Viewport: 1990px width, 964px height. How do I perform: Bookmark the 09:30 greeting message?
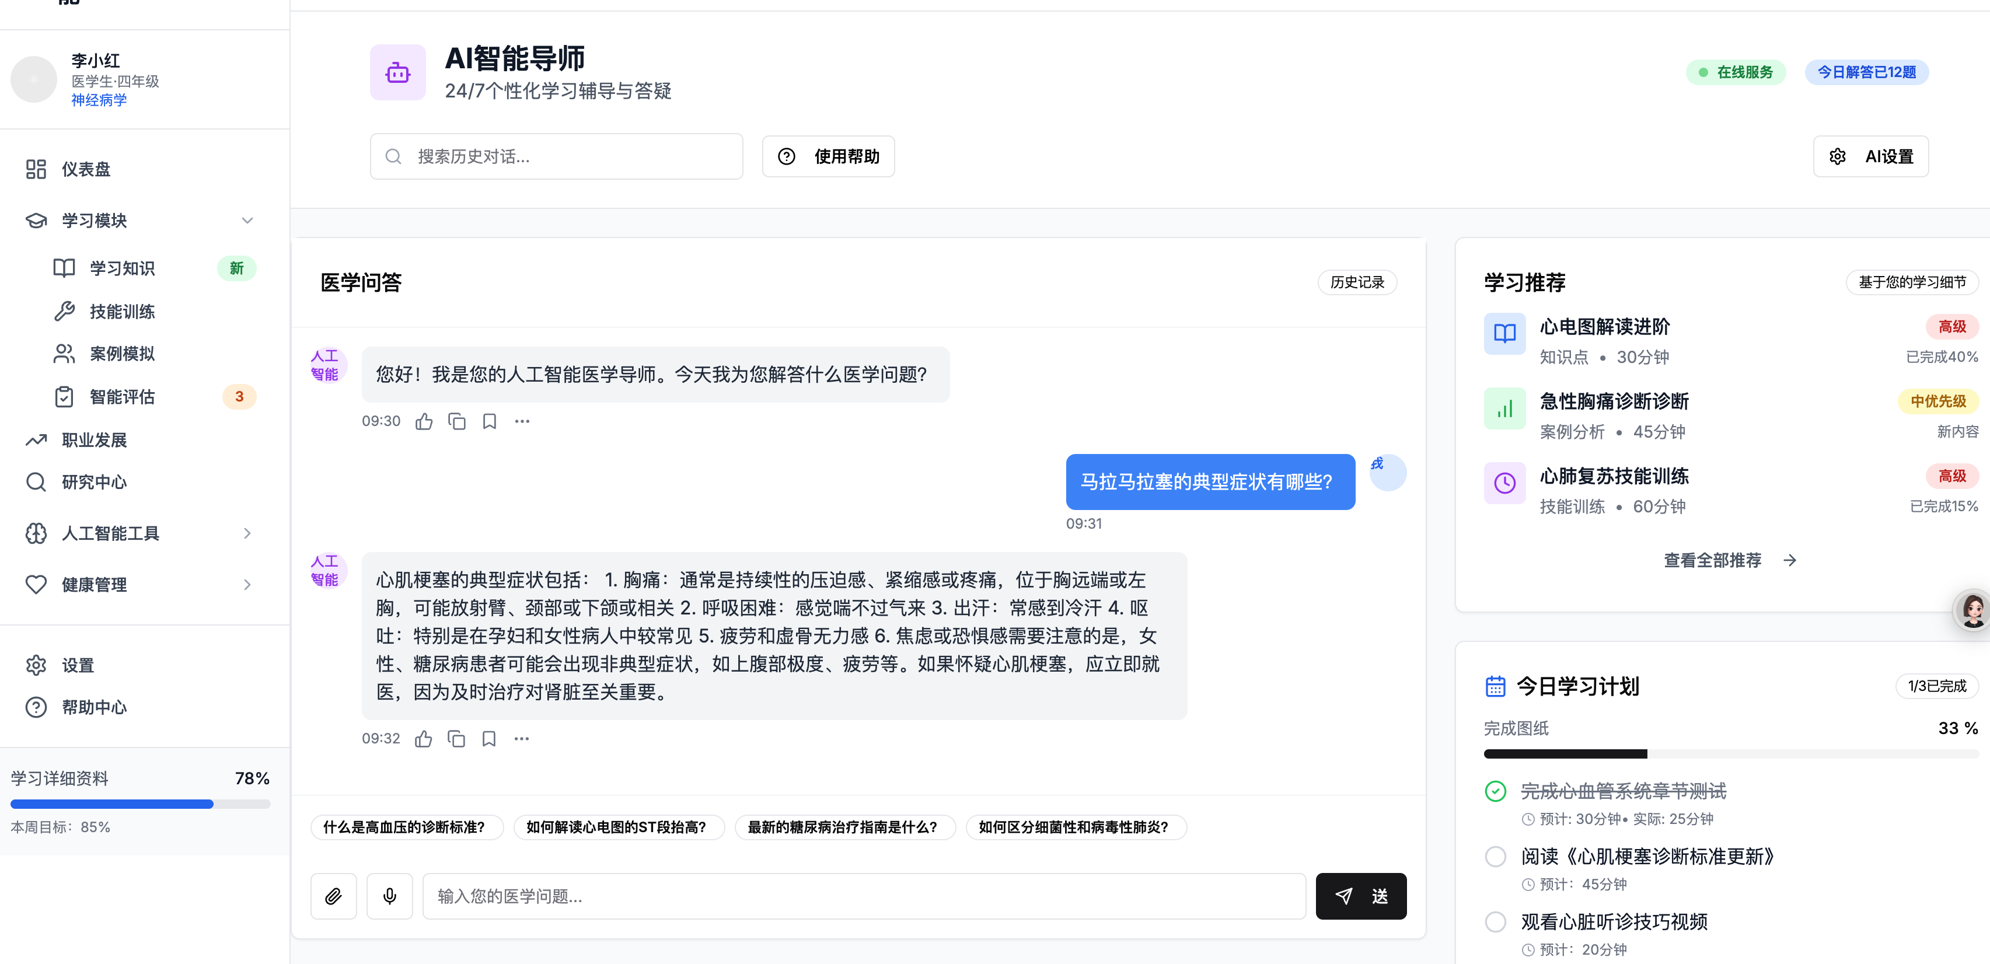(x=489, y=422)
